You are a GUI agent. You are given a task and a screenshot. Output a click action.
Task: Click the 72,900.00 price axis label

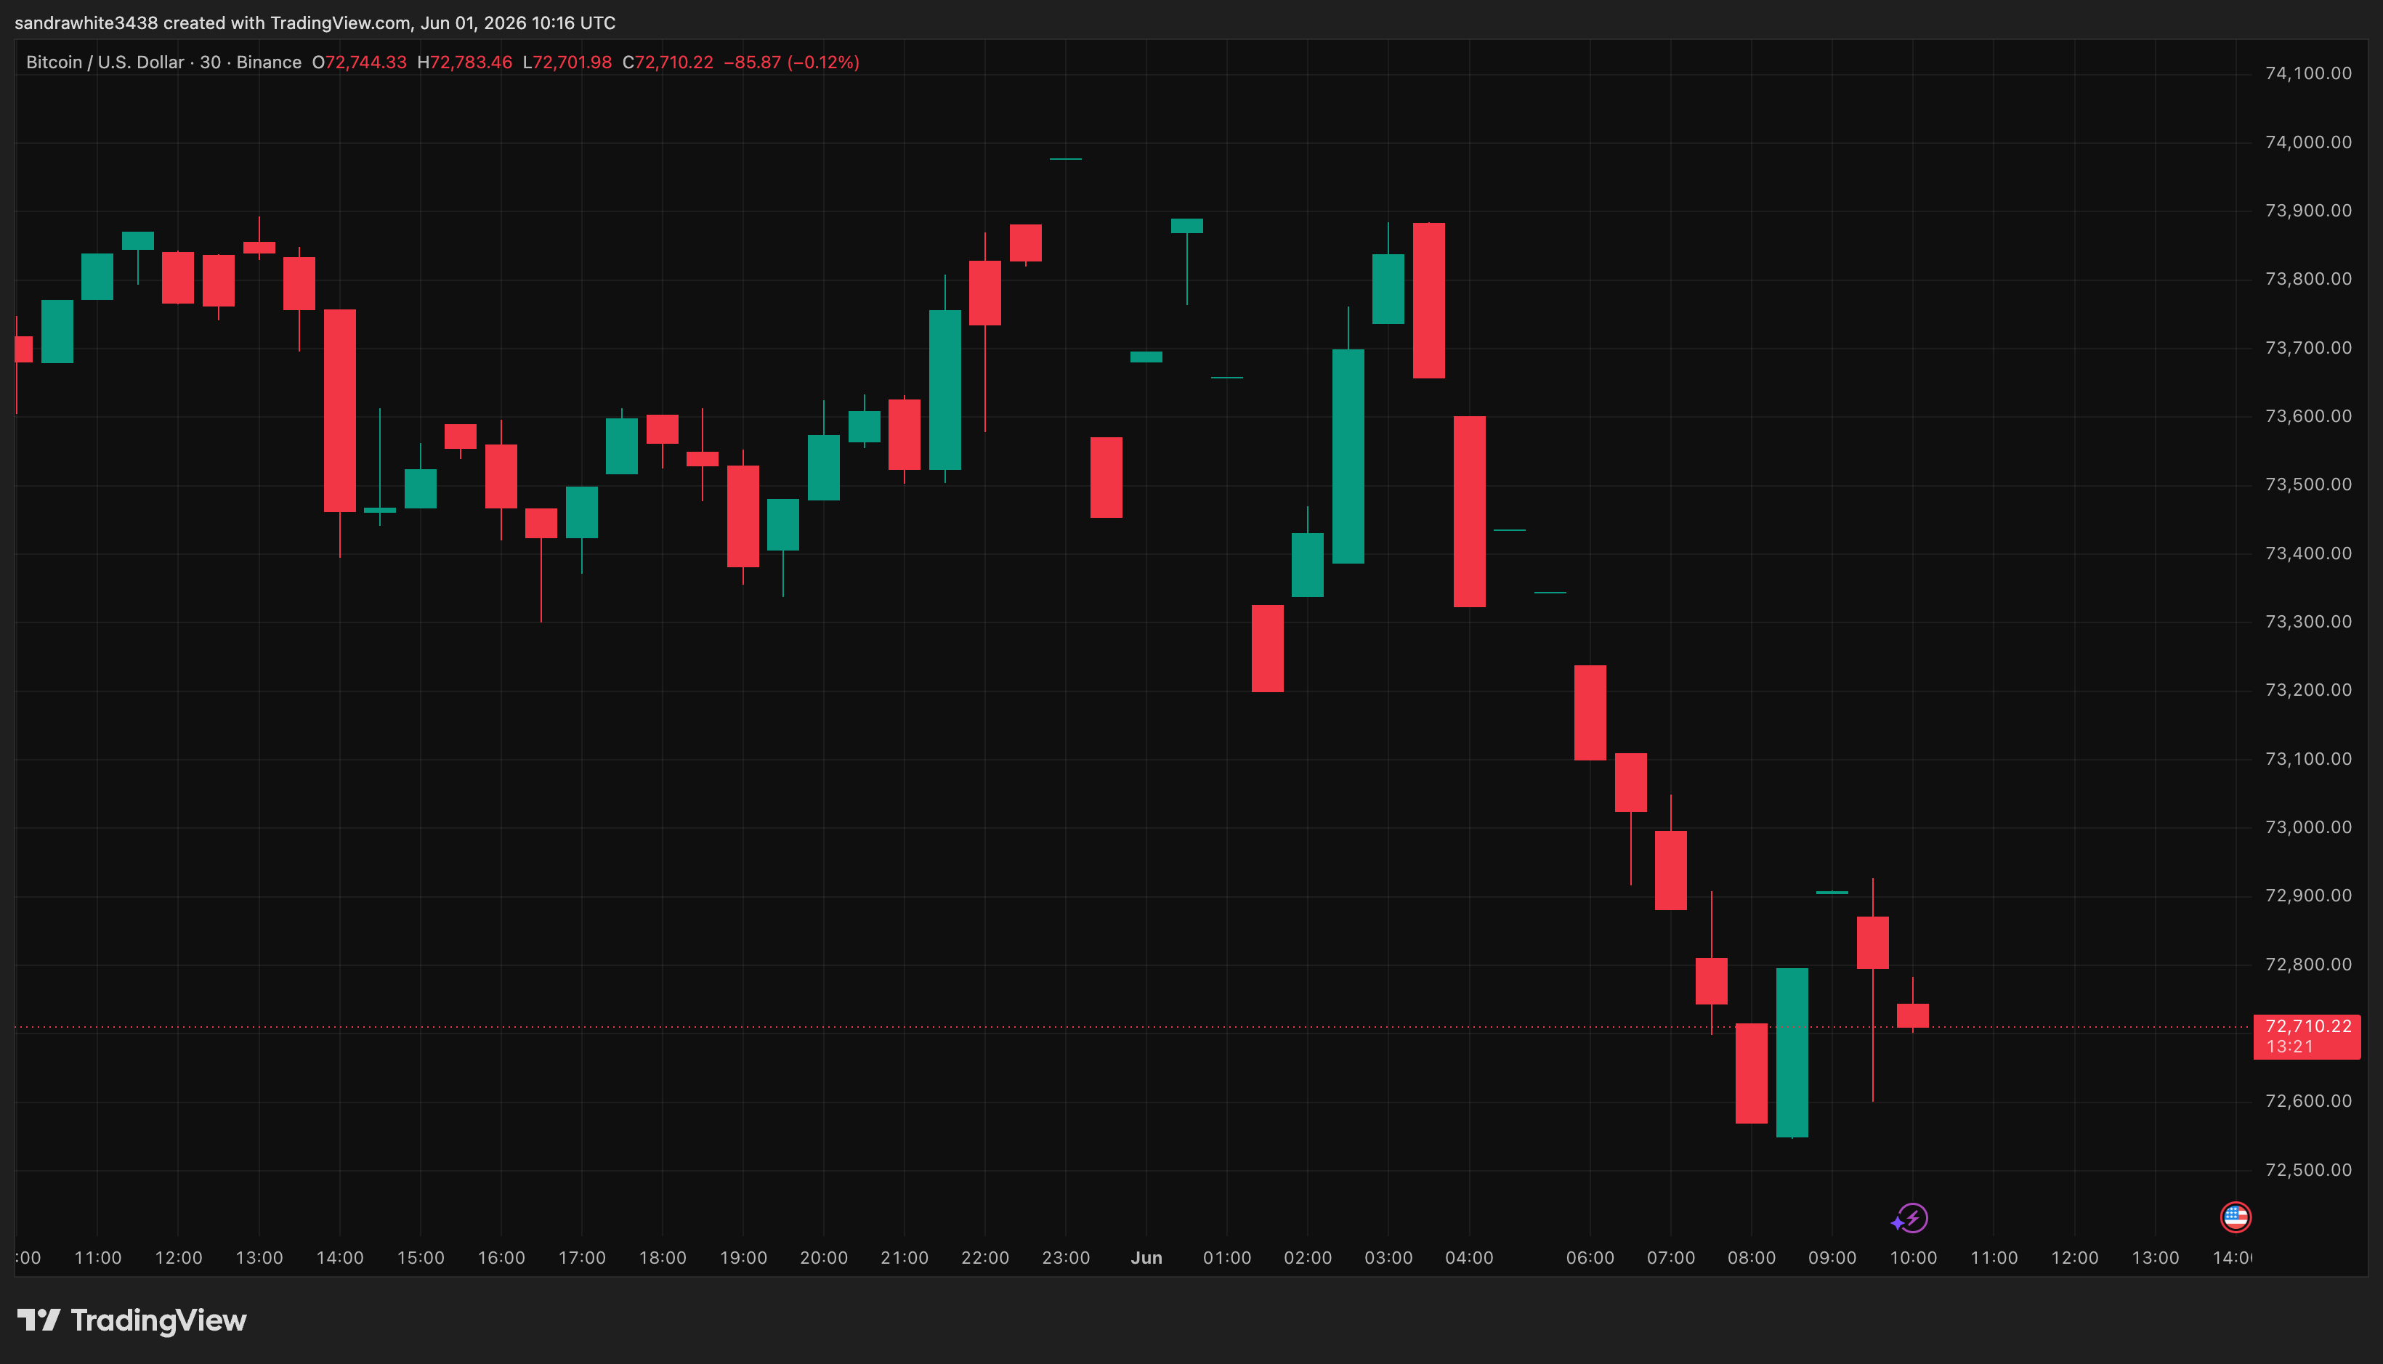coord(2308,896)
